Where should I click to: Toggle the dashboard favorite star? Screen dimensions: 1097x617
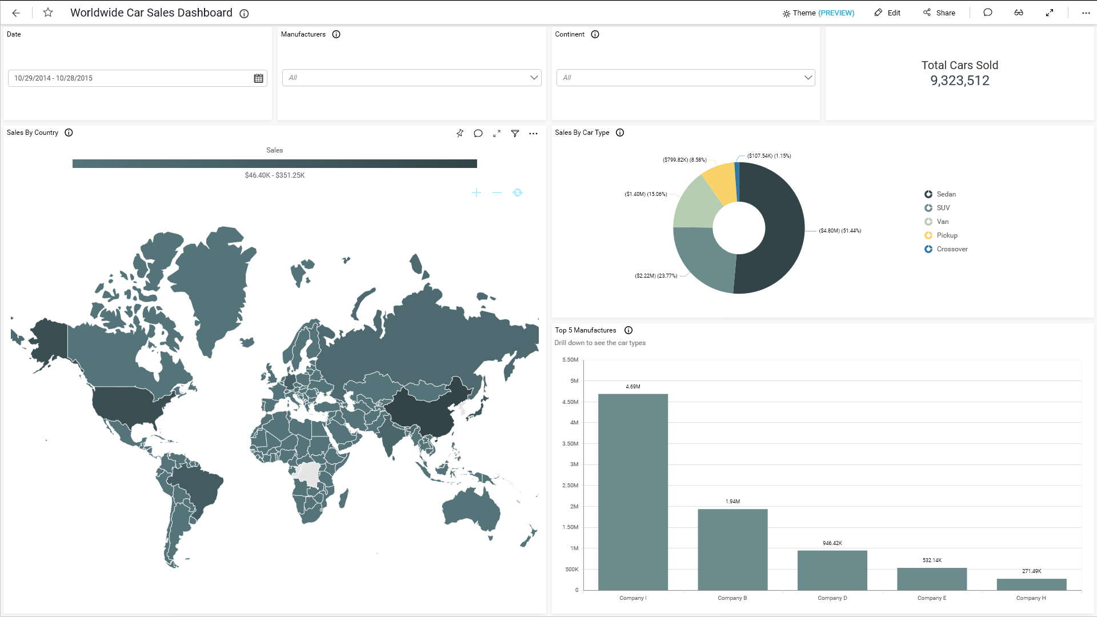[48, 13]
